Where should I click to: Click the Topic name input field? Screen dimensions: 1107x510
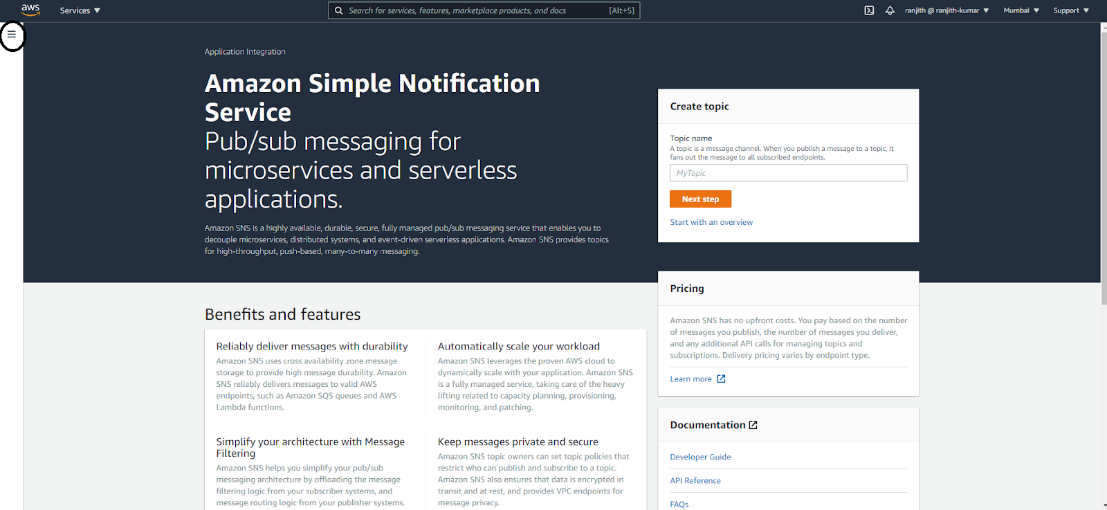tap(788, 173)
